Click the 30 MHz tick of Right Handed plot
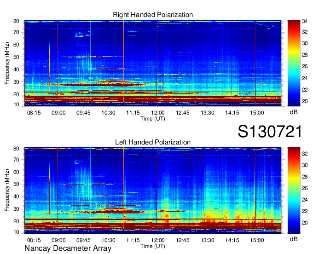This screenshot has width=313, height=254. click(x=16, y=82)
